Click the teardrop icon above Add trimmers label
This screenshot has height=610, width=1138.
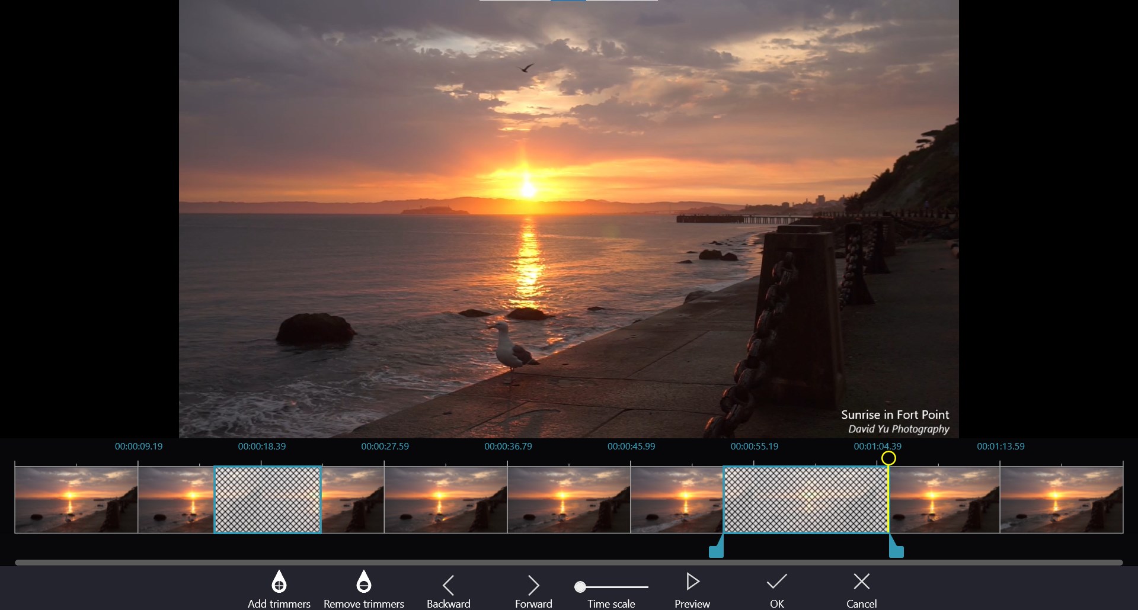[x=279, y=583]
